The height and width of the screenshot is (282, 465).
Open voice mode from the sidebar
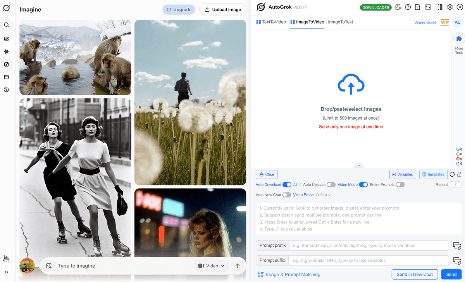click(x=7, y=52)
